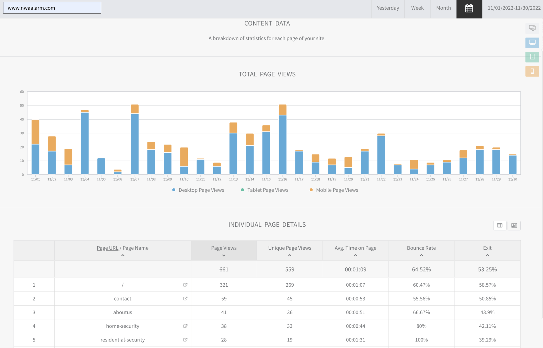Open the contact page external link icon
The height and width of the screenshot is (348, 543).
tap(185, 299)
